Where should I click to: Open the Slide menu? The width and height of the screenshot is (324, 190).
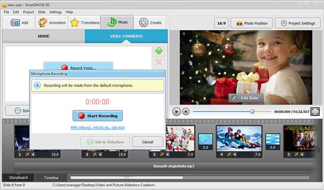coord(41,12)
